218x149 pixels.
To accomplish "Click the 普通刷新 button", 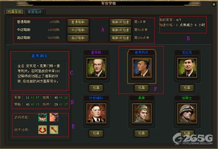I will (78, 22).
